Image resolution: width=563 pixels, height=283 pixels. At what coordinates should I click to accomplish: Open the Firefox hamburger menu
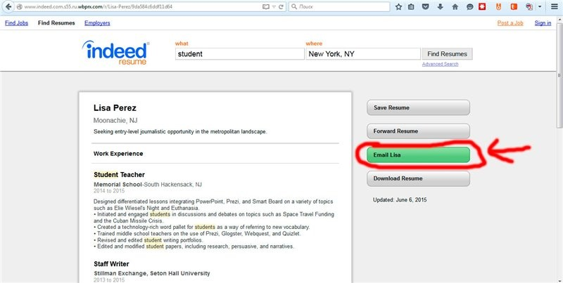click(554, 6)
